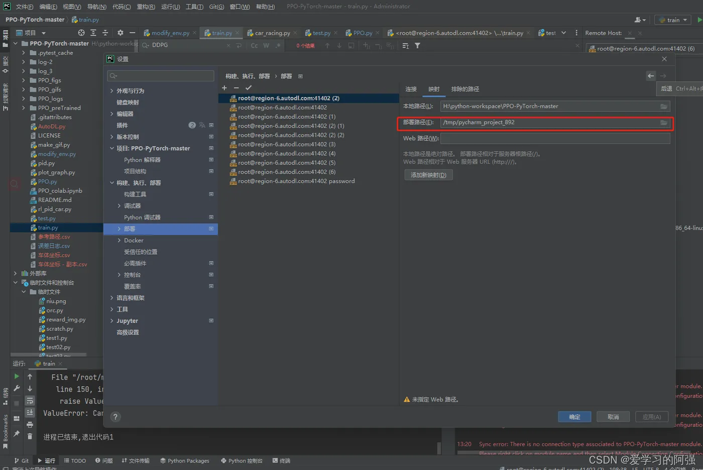Viewport: 703px width, 470px height.
Task: Expand Jupyter settings category
Action: click(x=111, y=321)
